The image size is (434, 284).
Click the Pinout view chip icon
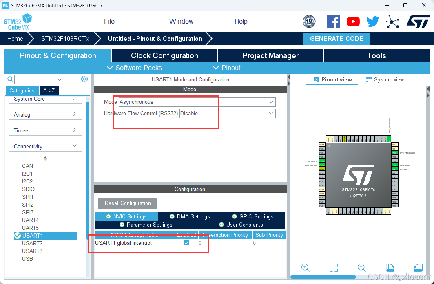(x=316, y=79)
